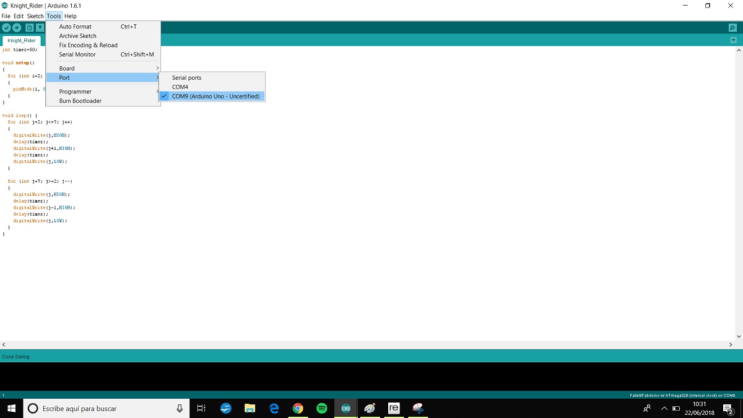Open the blue bird app on the taskbar

[x=226, y=408]
